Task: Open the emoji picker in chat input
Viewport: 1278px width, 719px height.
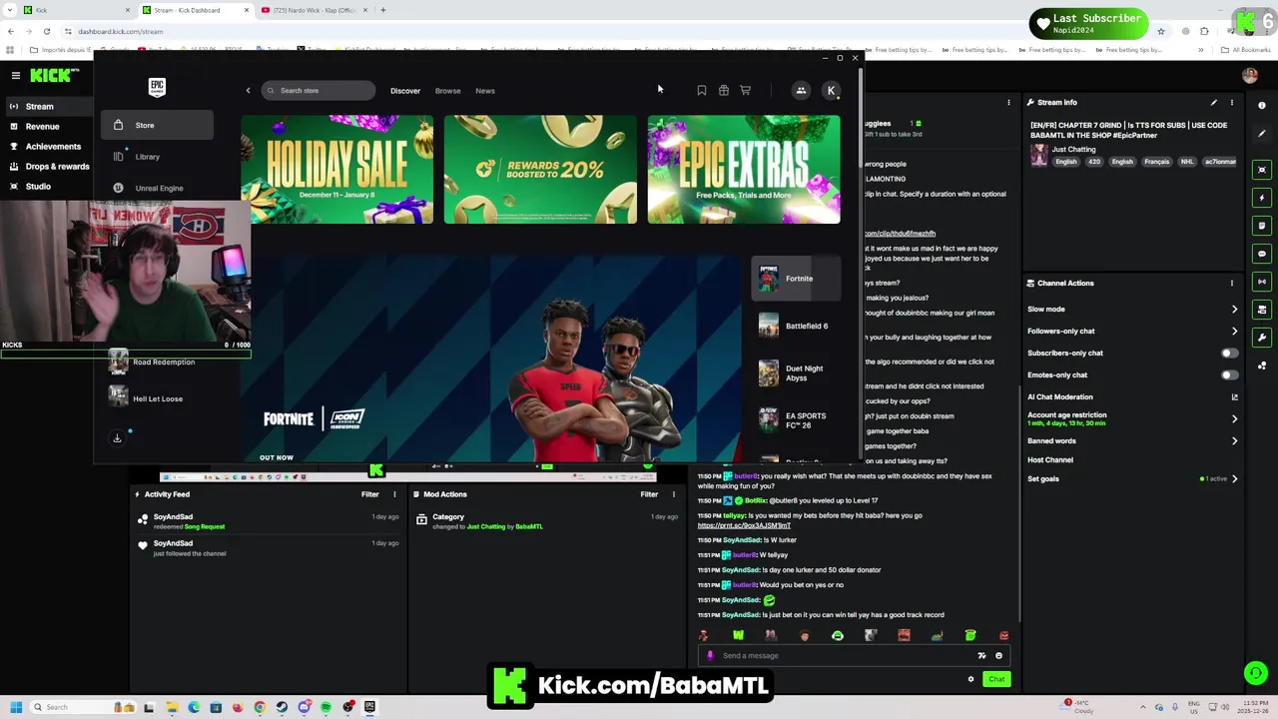Action: click(998, 656)
